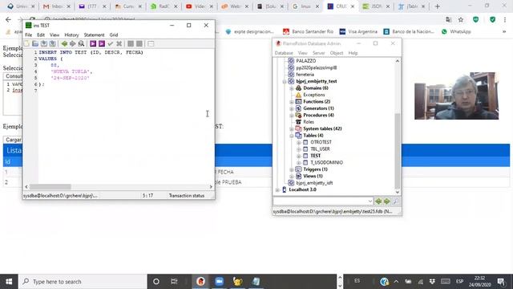Bookmark this page with the star icon
Image resolution: width=513 pixels, height=289 pixels.
tap(461, 19)
